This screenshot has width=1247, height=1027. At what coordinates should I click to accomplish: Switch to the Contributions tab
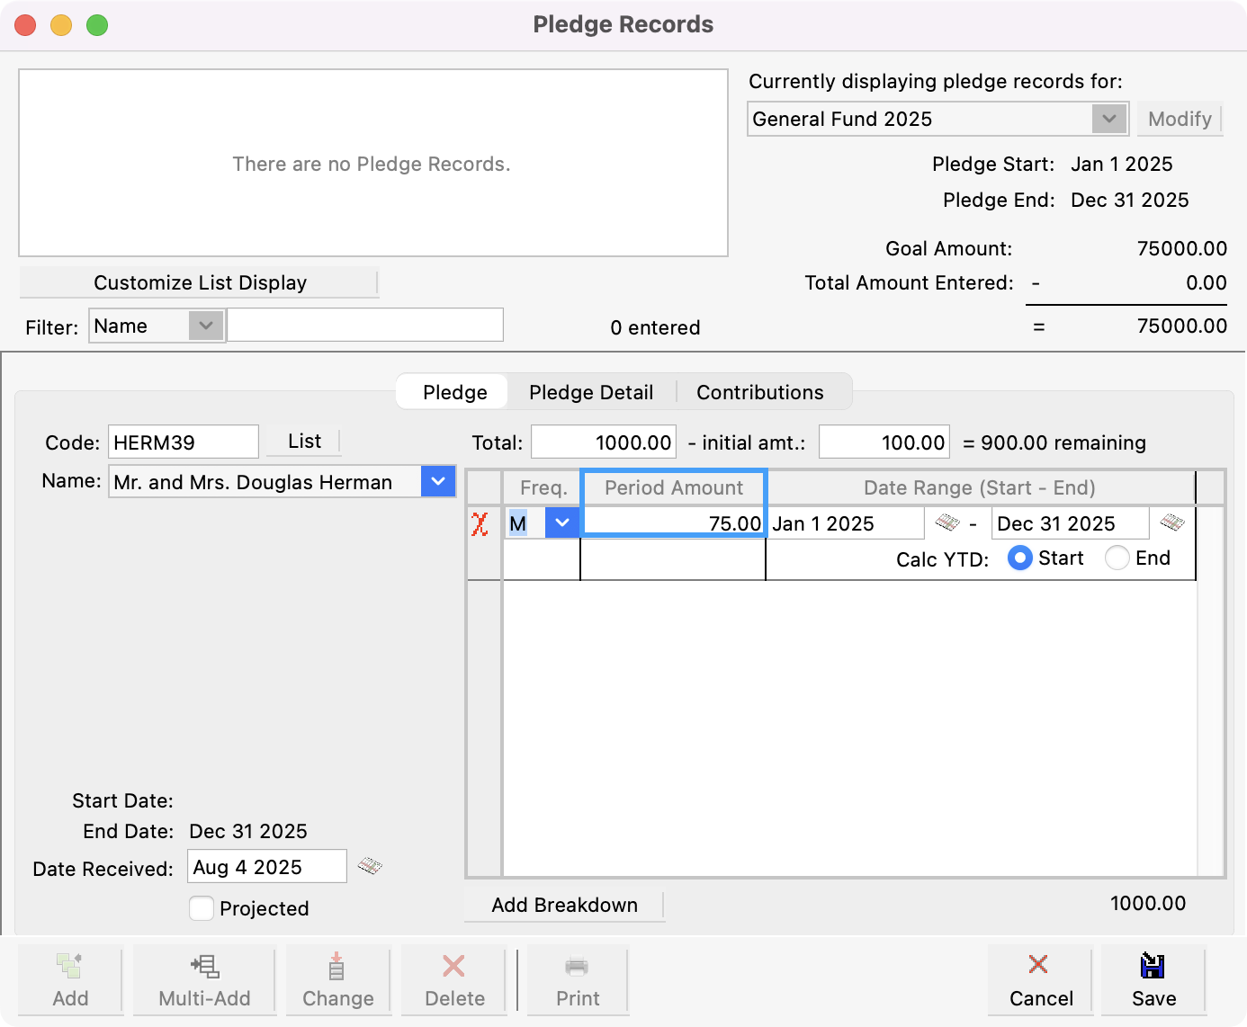coord(759,391)
